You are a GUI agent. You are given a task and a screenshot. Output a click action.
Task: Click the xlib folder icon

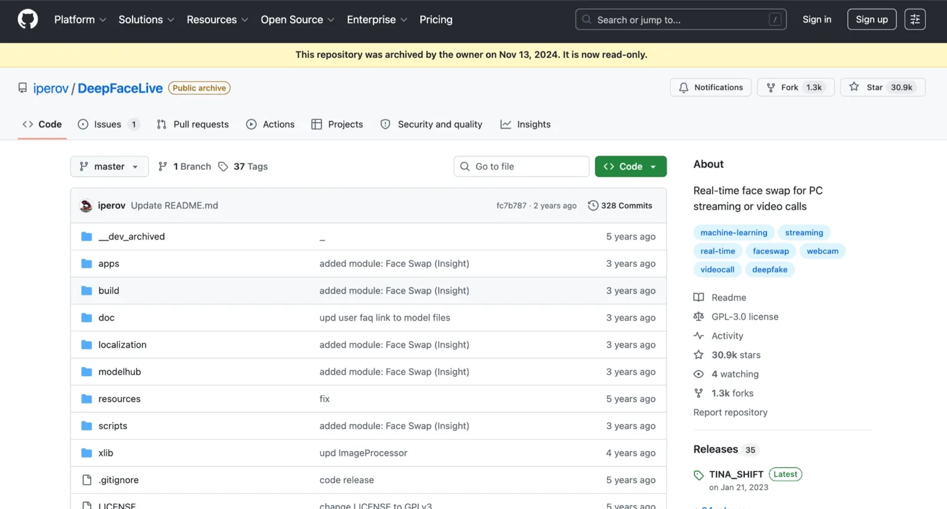tap(86, 453)
